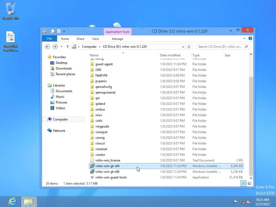Select the viogpudo folder name
This screenshot has height=207, width=276.
pos(102,126)
